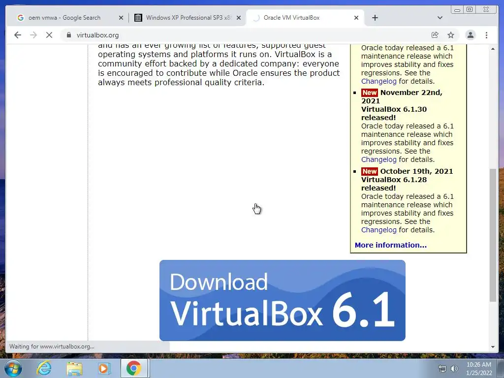Follow the More information... link
Viewport: 504px width, 378px height.
(390, 245)
